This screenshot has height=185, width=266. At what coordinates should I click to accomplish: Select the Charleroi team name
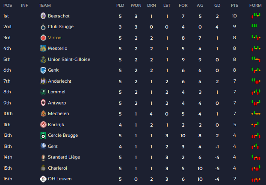(57, 168)
